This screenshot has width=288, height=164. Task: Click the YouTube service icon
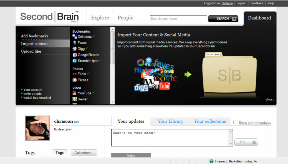(74, 93)
